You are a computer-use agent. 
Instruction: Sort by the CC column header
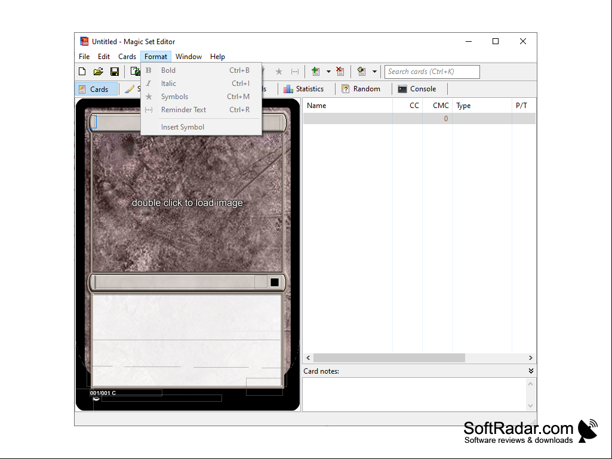(407, 106)
